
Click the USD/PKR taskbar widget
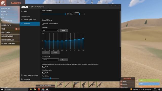134,89
